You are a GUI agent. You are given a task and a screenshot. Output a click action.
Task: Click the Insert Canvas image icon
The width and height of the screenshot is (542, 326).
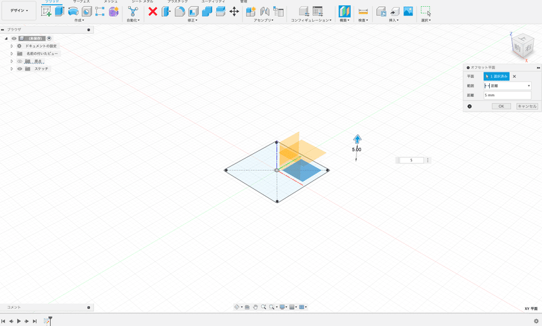pyautogui.click(x=409, y=12)
